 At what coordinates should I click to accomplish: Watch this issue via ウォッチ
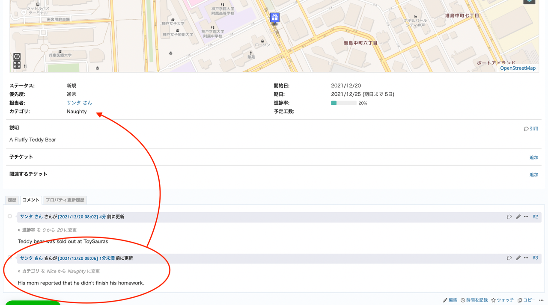pyautogui.click(x=502, y=300)
